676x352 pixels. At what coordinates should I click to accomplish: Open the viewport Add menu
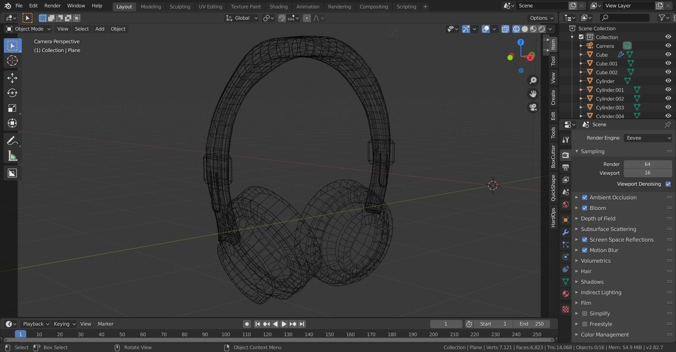(100, 29)
